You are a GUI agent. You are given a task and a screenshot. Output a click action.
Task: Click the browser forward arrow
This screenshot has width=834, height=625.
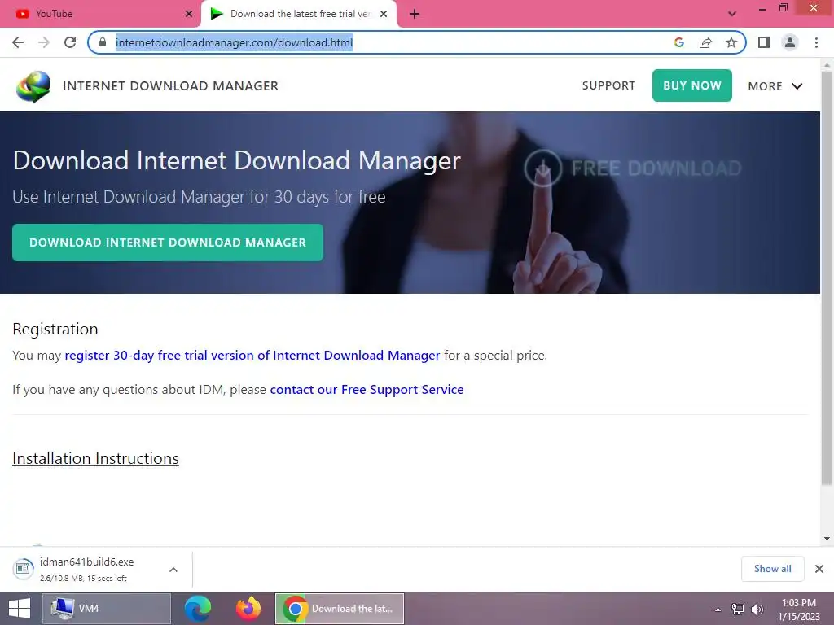click(x=44, y=42)
